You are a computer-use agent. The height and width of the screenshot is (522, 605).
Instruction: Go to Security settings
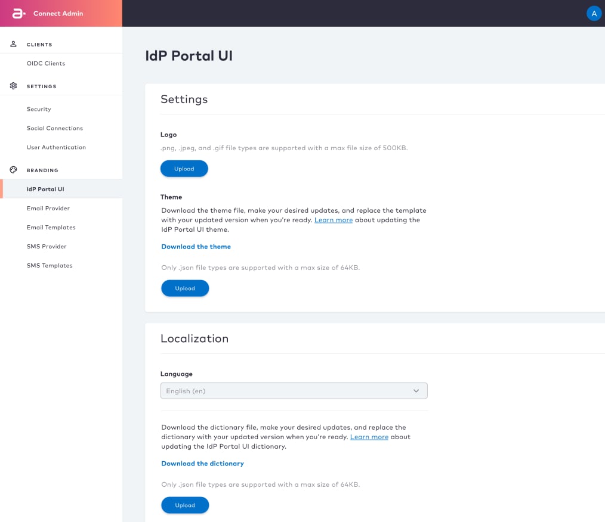click(x=39, y=110)
